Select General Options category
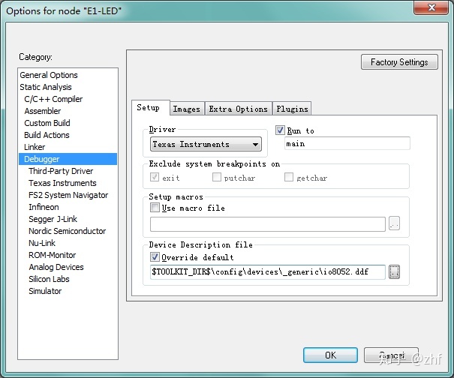Viewport: 454px width, 378px height. click(x=49, y=75)
